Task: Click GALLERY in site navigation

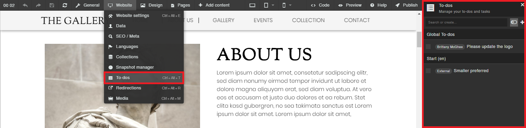Action: point(224,20)
